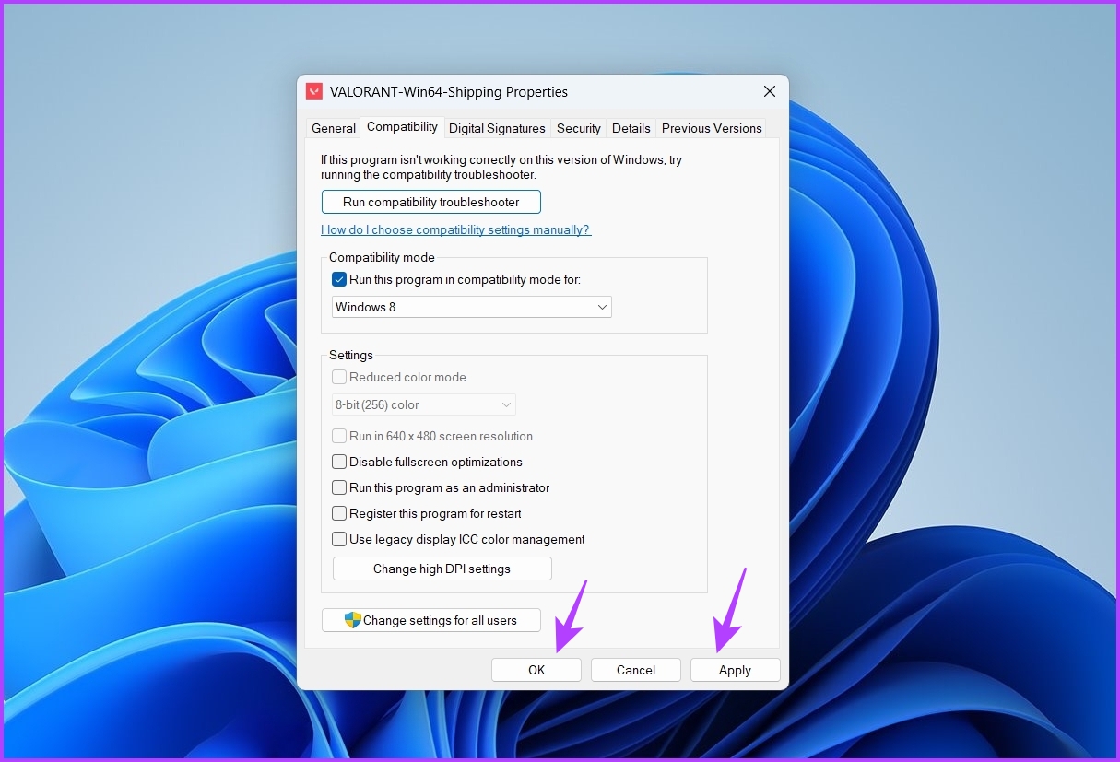Image resolution: width=1120 pixels, height=762 pixels.
Task: Check Disable fullscreen optimizations
Action: click(339, 462)
